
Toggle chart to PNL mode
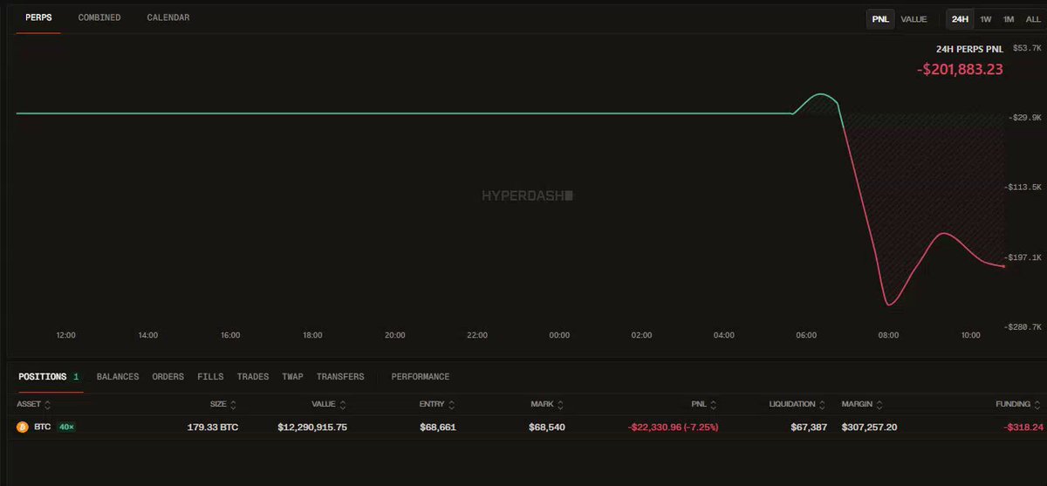879,19
